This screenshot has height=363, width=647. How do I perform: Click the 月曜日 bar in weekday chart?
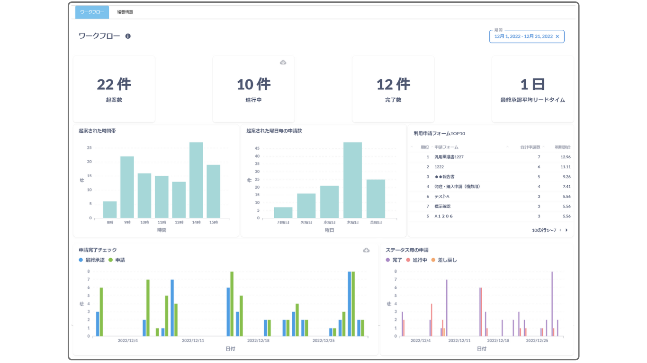click(283, 212)
